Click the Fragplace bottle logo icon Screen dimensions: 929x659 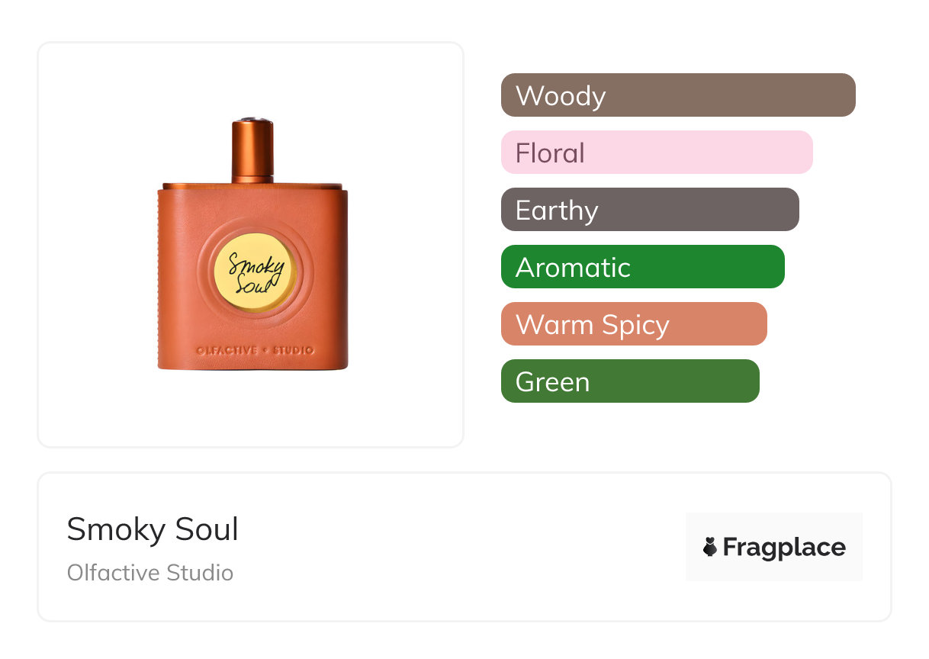pyautogui.click(x=710, y=548)
